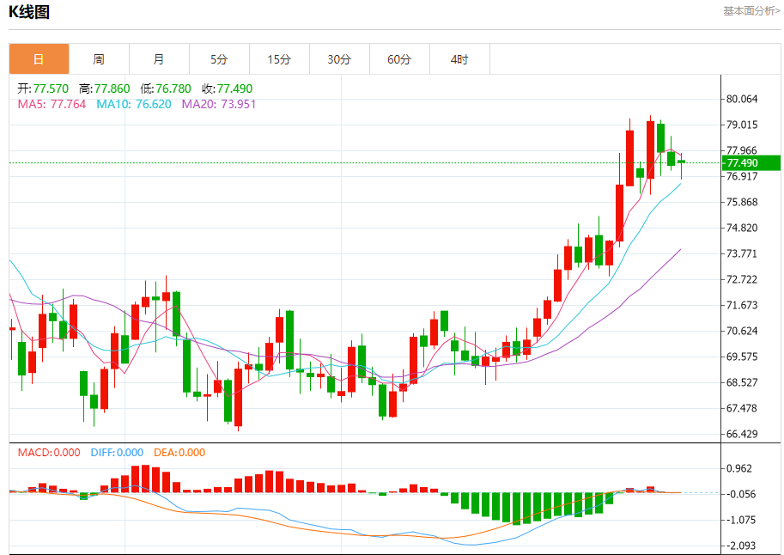Click the 70.624 price axis label
The height and width of the screenshot is (555, 784).
[742, 331]
